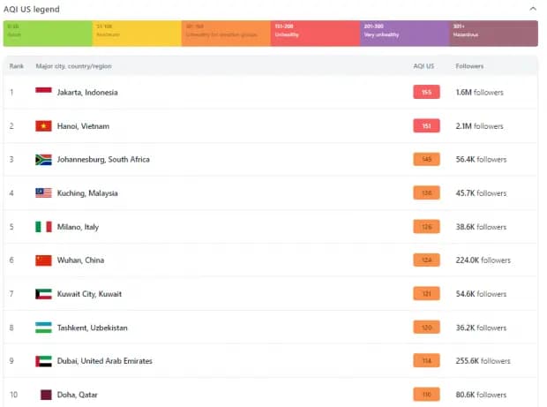The height and width of the screenshot is (407, 547).
Task: Open the Jakarta, Indonesia link
Action: pyautogui.click(x=87, y=93)
